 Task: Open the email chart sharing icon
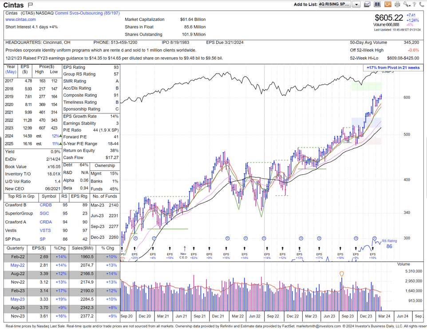point(367,4)
